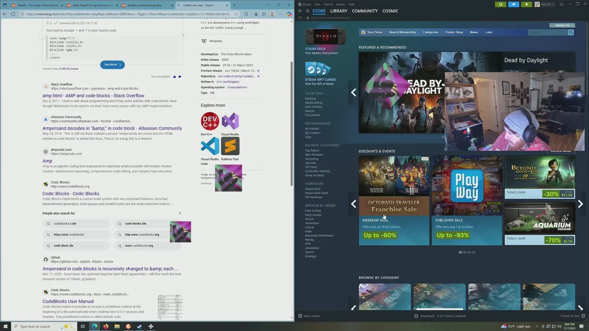Open Edge profile avatar icon
Viewport: 589px width, 331px height.
pos(272,14)
